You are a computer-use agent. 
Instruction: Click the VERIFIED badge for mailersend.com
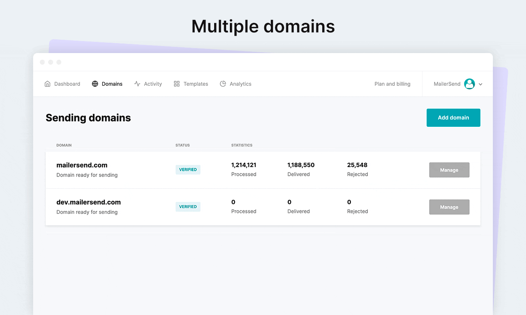click(188, 170)
